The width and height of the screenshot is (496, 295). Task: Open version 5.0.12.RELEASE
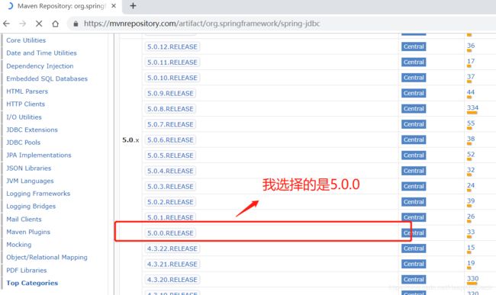pos(172,46)
